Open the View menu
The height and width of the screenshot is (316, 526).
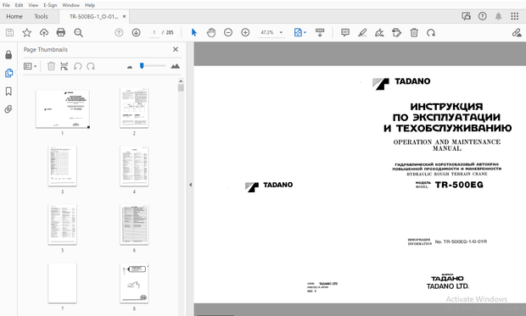33,5
